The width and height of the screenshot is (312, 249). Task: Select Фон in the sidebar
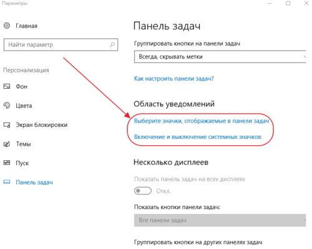coord(21,86)
